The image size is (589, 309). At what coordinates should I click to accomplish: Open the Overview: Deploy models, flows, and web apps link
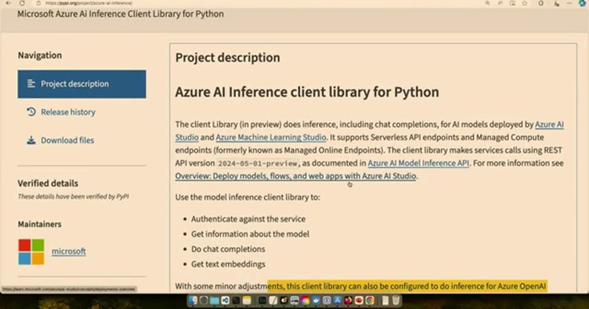coord(296,176)
